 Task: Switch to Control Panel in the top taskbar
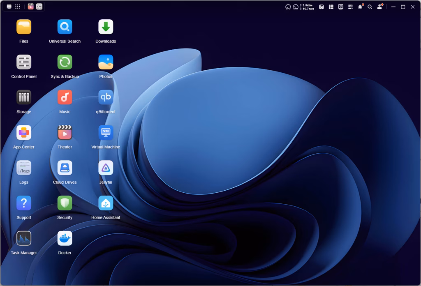tap(39, 7)
